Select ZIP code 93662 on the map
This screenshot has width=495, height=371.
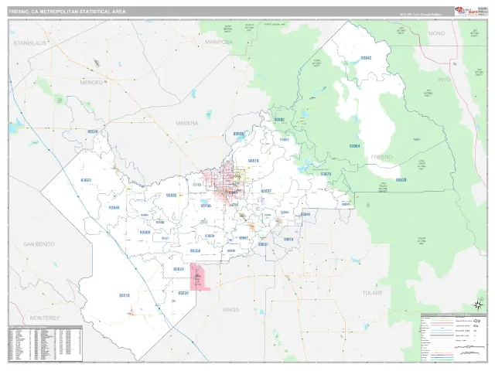tap(244, 238)
